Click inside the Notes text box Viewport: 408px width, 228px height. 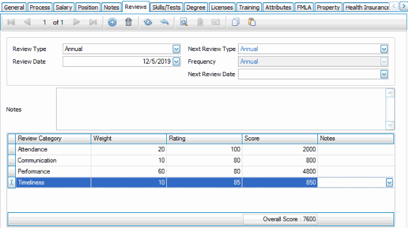coord(220,109)
